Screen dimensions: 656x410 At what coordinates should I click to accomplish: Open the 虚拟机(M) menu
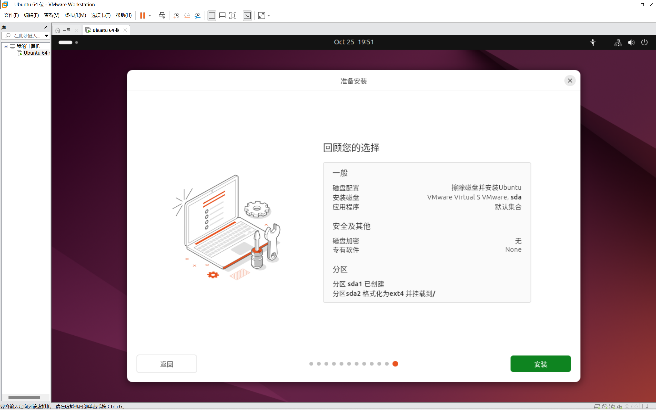point(75,15)
